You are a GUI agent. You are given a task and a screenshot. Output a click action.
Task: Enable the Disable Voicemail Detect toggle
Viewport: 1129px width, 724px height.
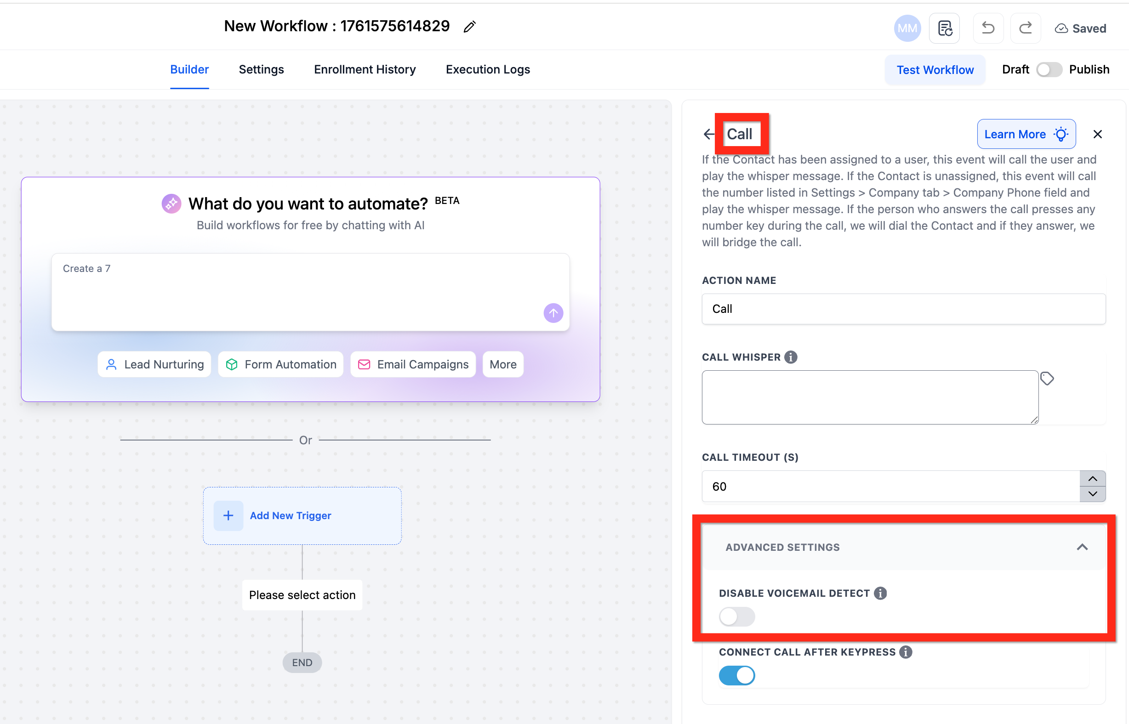(x=737, y=617)
